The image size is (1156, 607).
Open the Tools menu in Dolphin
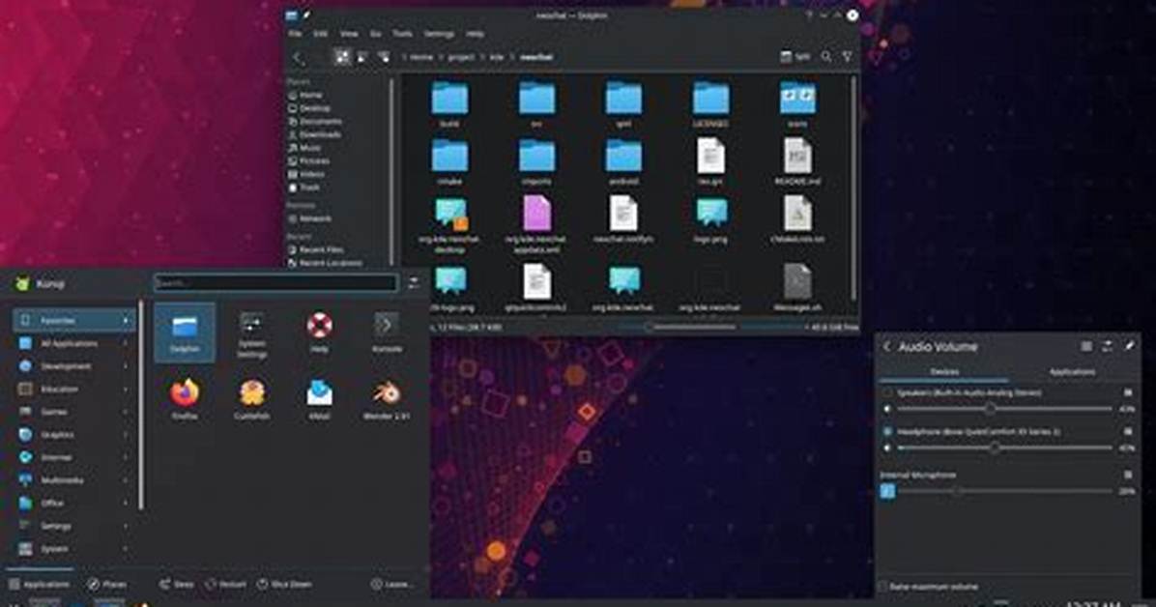(x=402, y=34)
